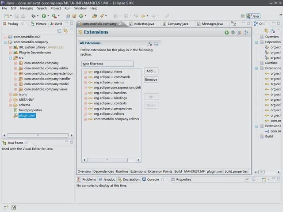283x212 pixels.
Task: Switch to plugin.xml source tab
Action: [214, 171]
